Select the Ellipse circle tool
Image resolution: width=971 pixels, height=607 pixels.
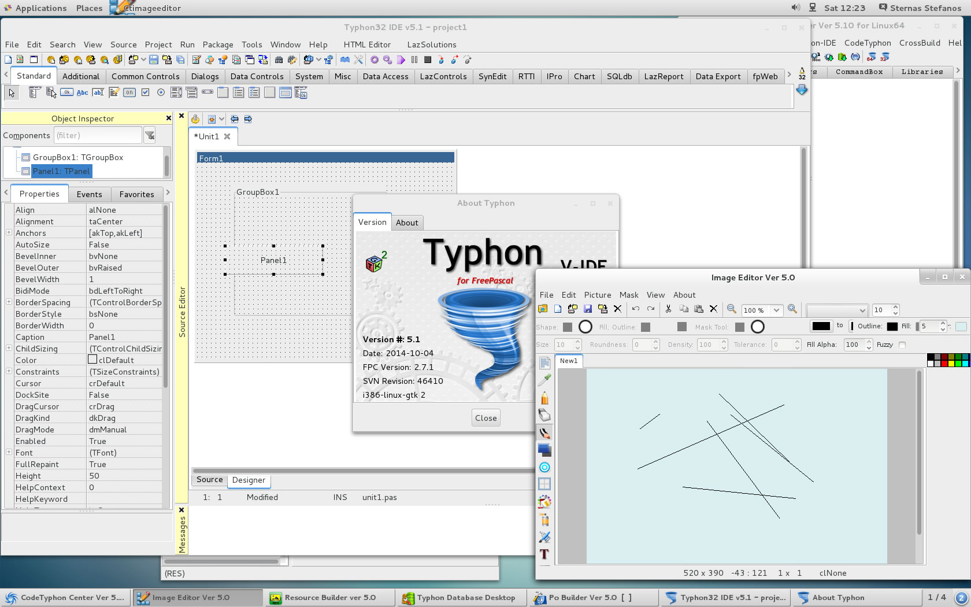[544, 467]
